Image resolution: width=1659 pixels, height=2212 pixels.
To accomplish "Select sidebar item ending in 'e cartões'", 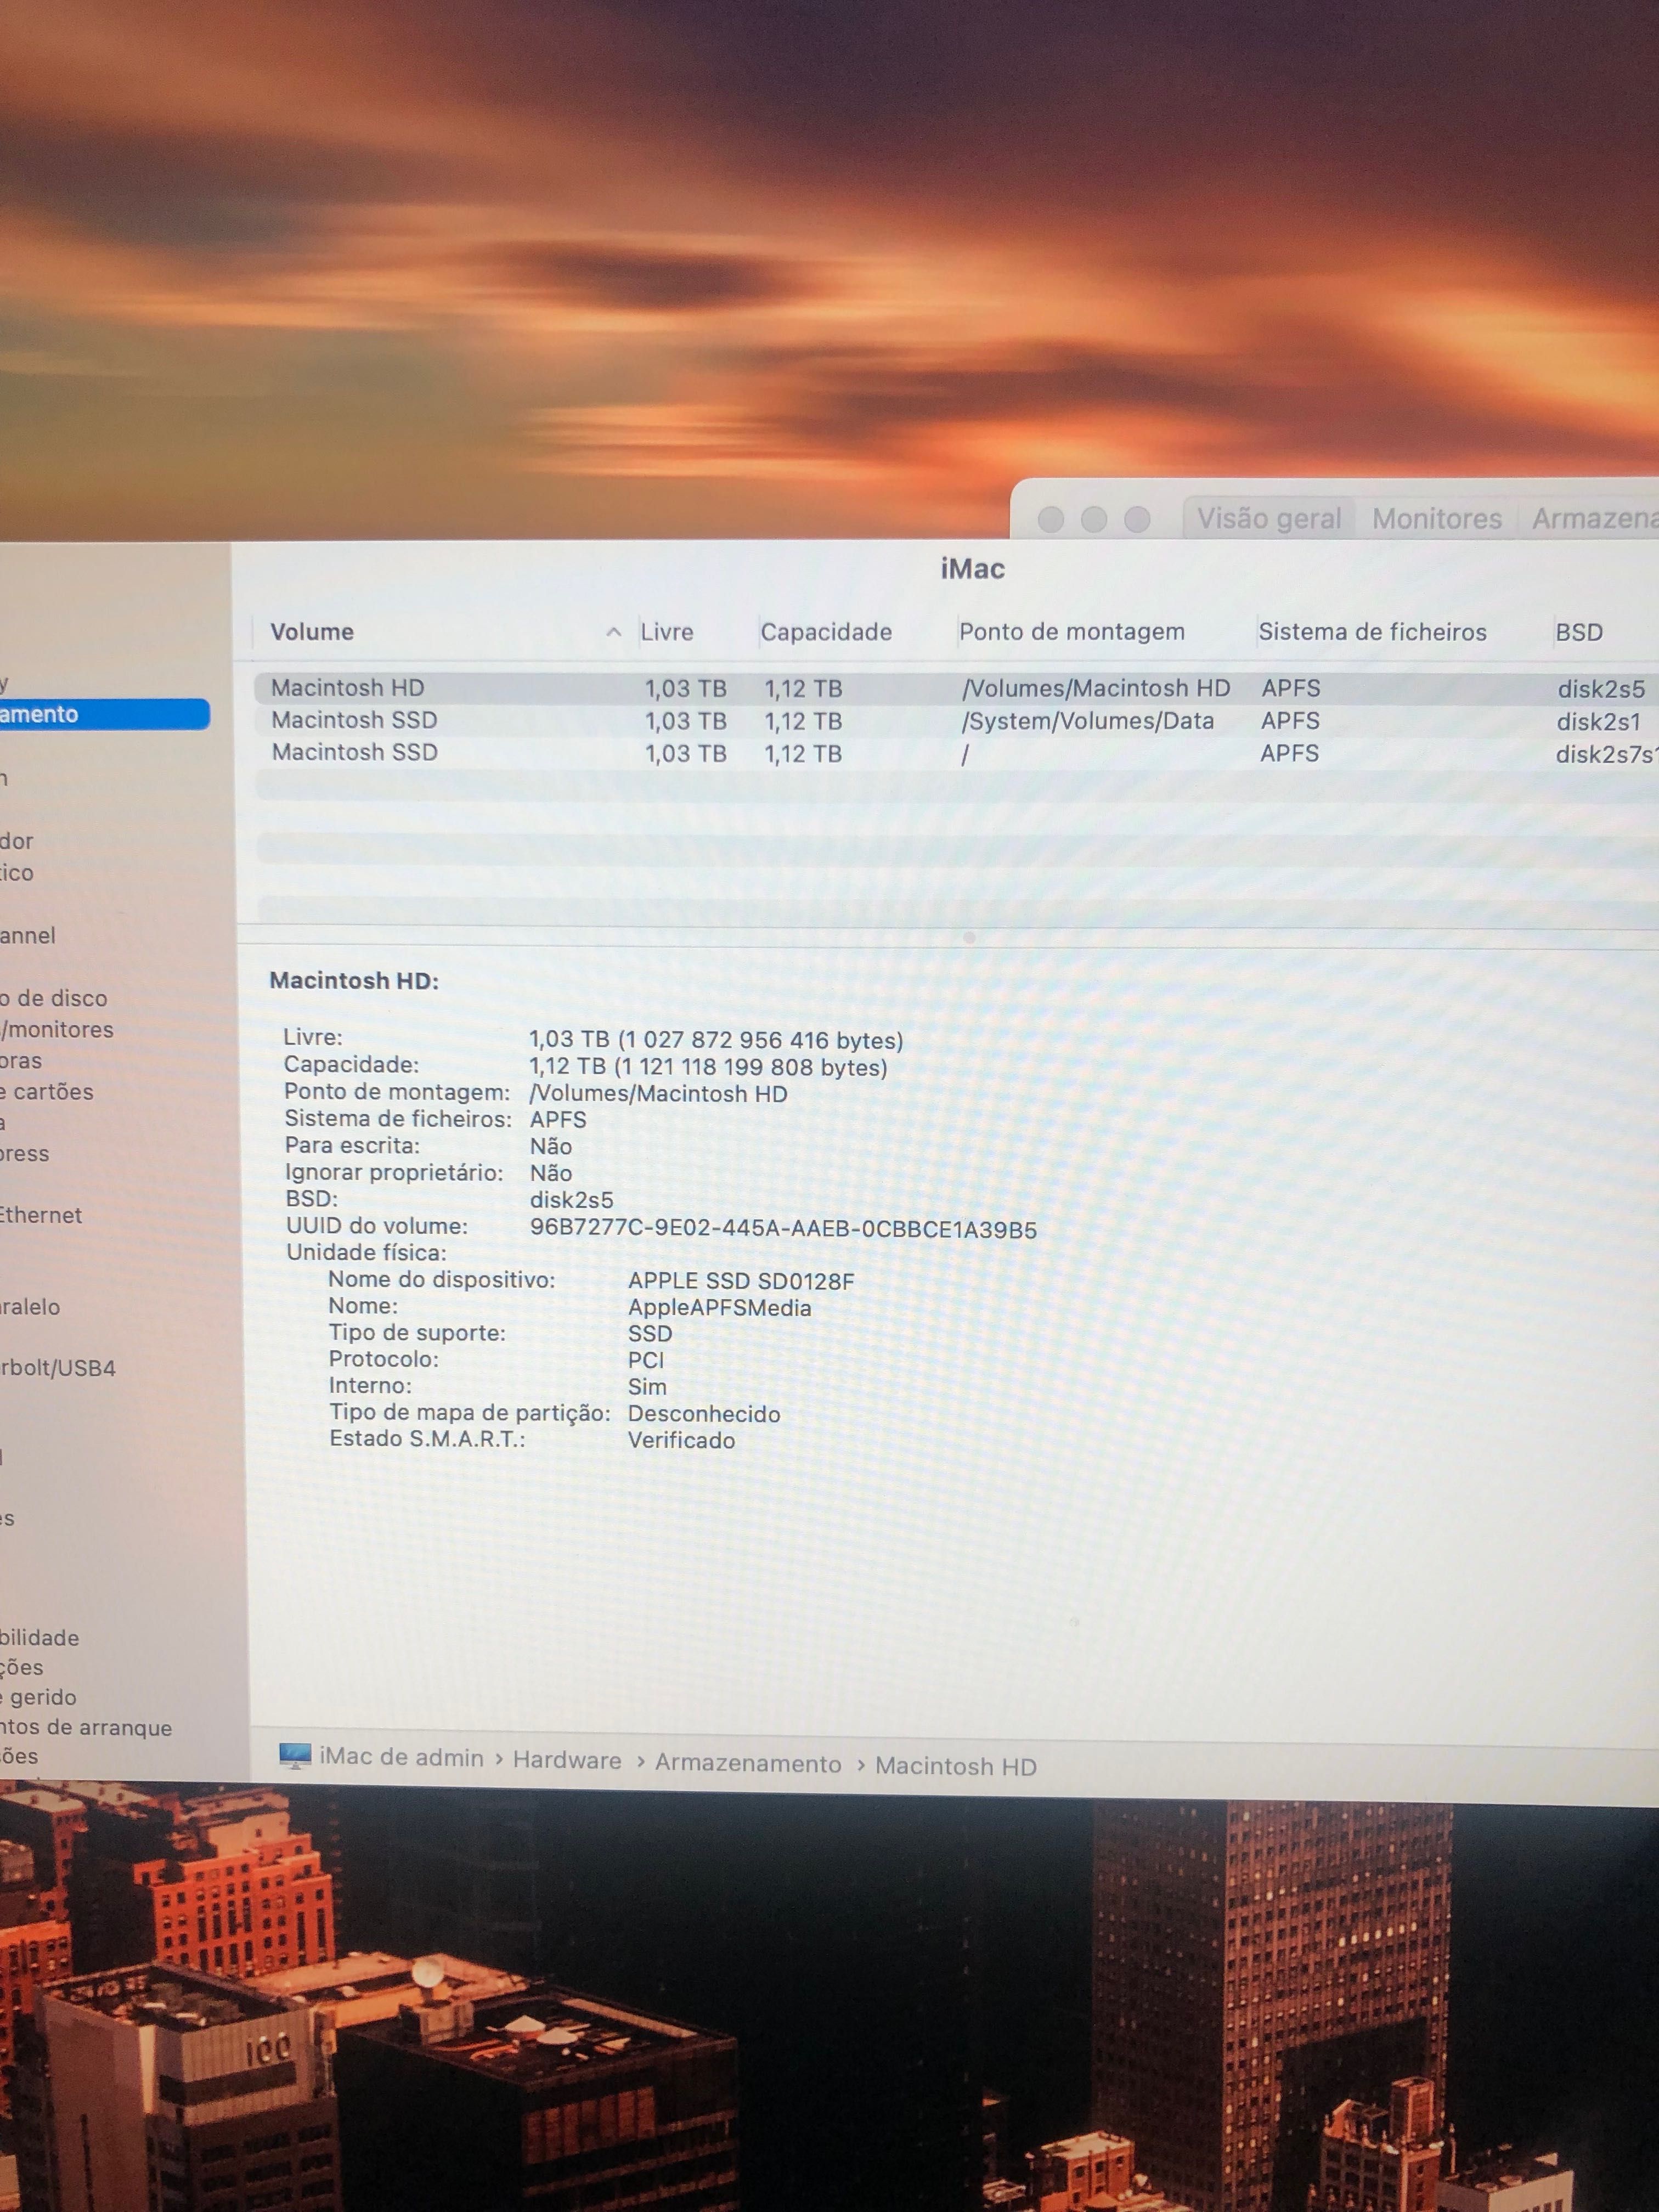I will pos(47,1092).
